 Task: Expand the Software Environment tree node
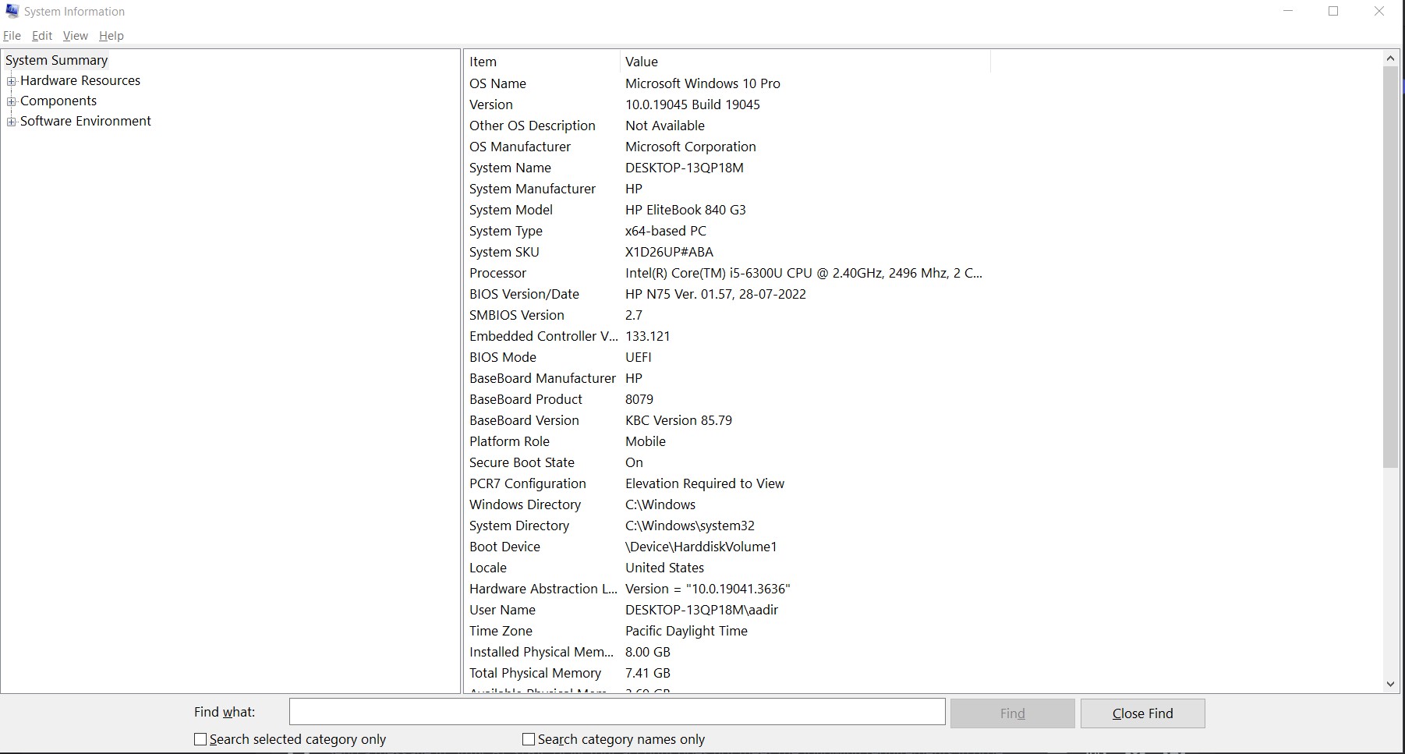[11, 122]
